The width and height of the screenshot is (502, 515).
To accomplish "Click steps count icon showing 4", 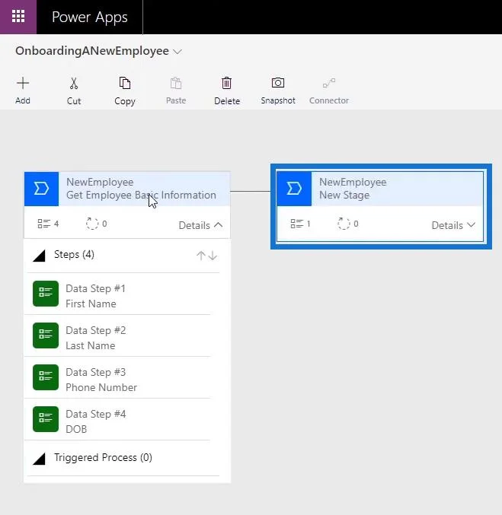I will point(43,224).
